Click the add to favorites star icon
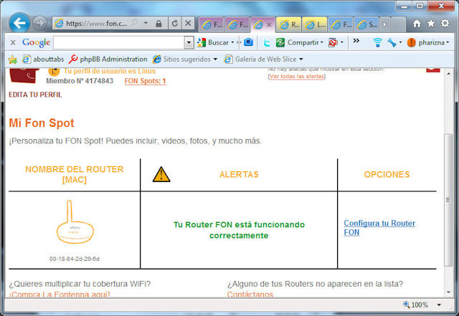The image size is (459, 316). (13, 59)
